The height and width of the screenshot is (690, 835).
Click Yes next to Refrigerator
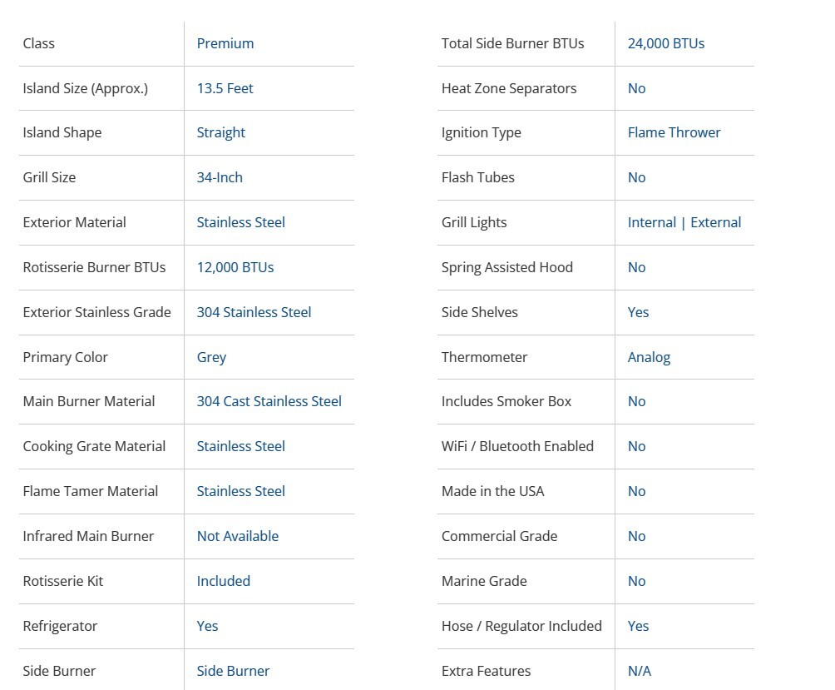tap(207, 626)
